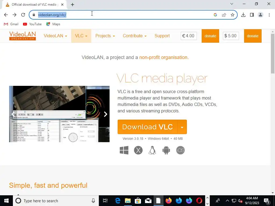View site information via the lock icon

coord(34,15)
